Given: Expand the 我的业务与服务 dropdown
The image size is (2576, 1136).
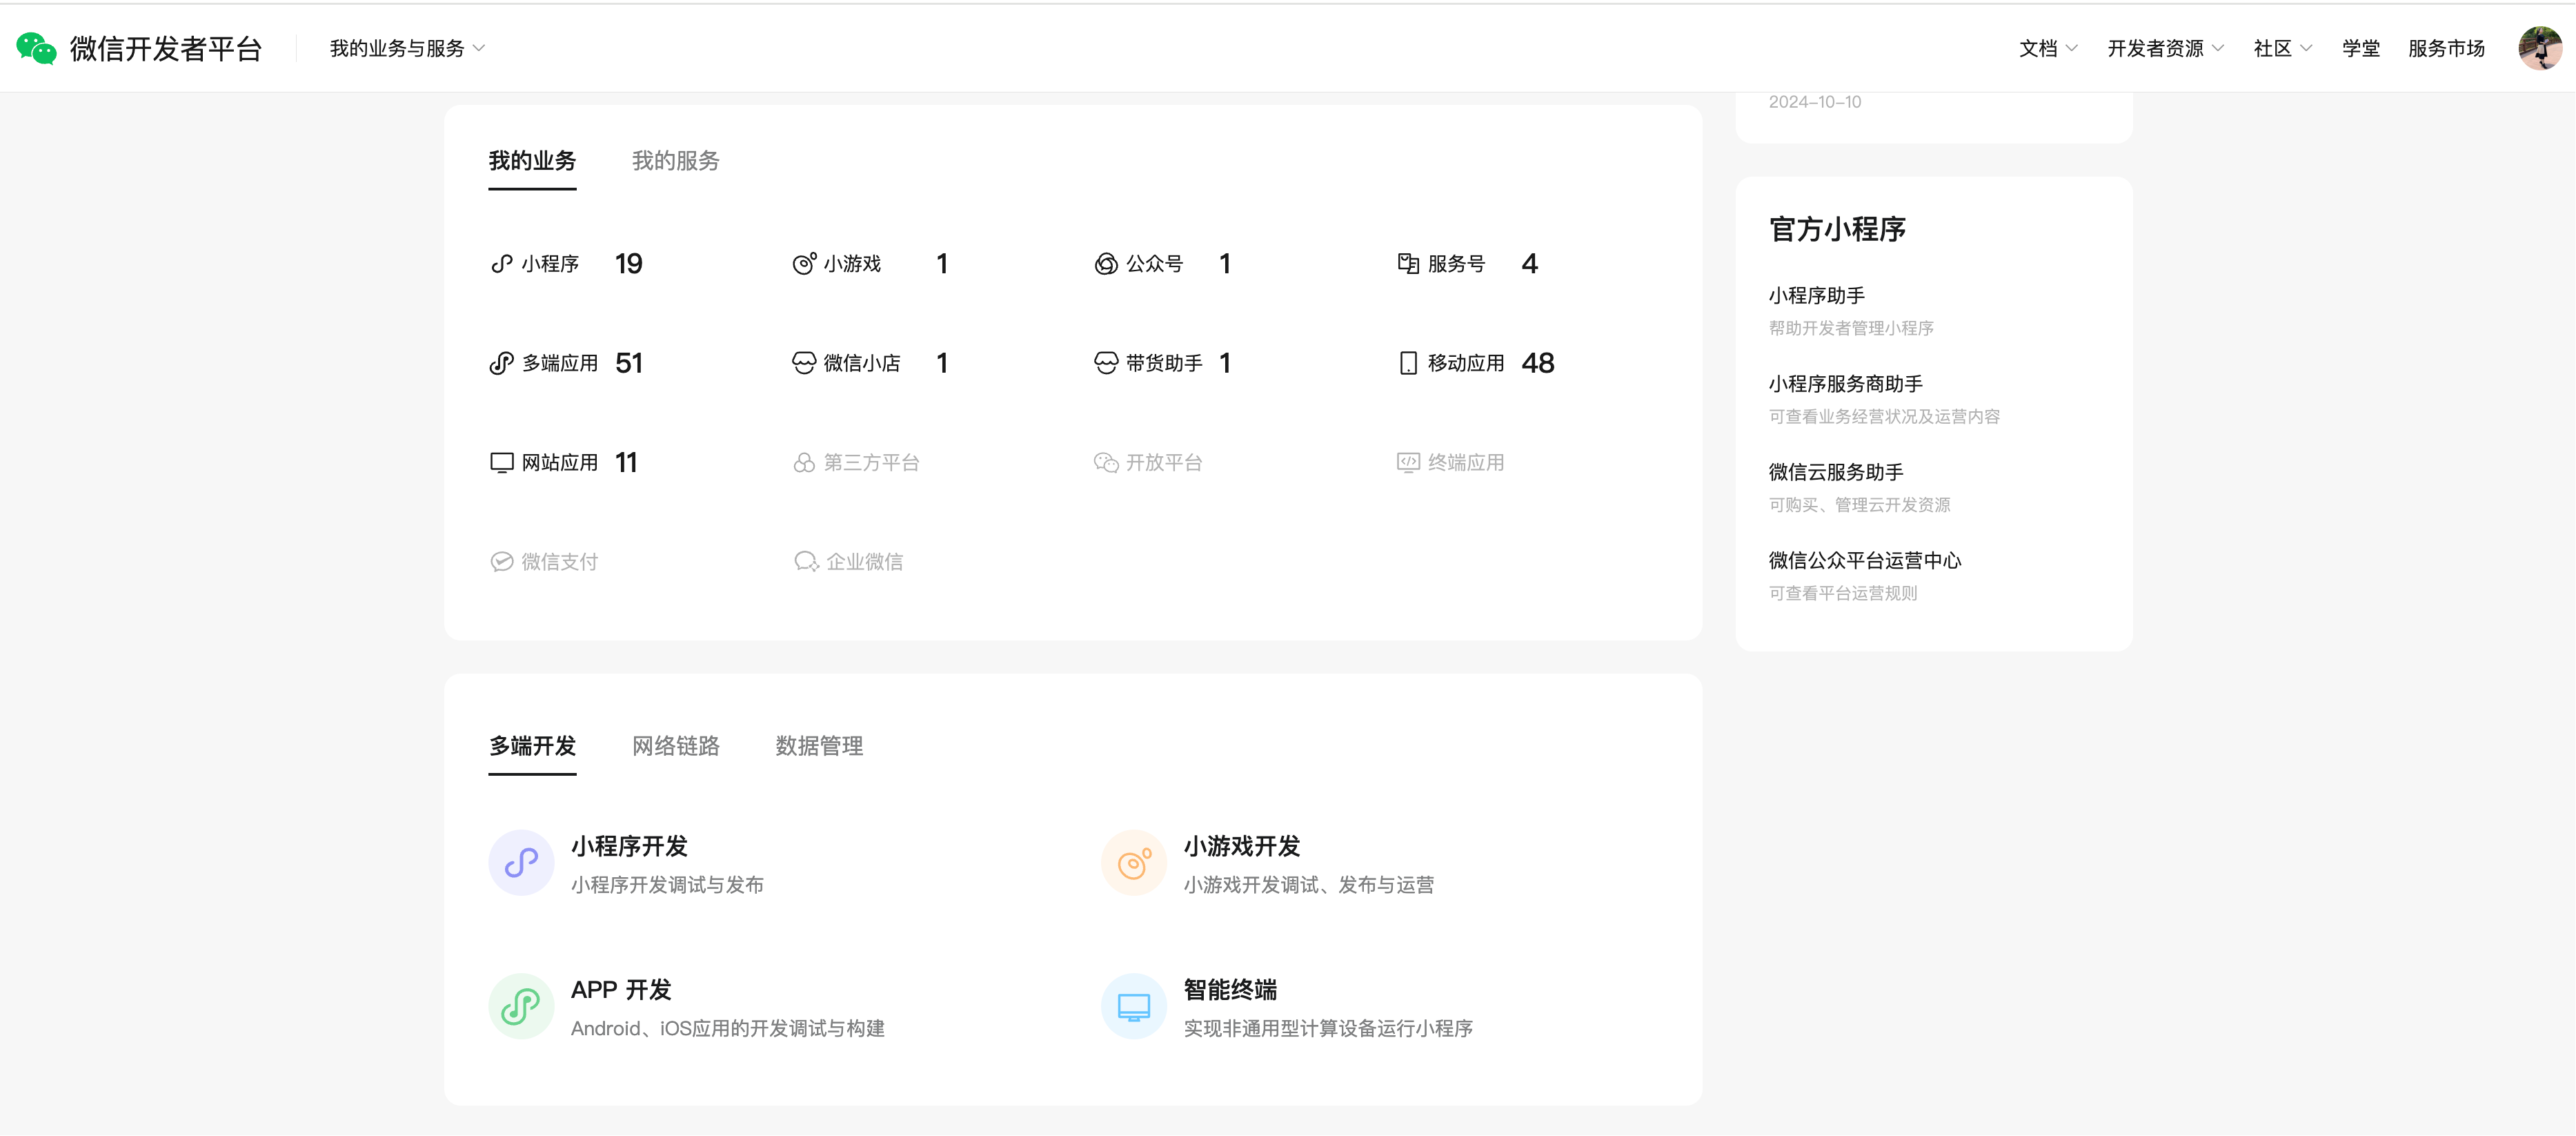Looking at the screenshot, I should [407, 48].
